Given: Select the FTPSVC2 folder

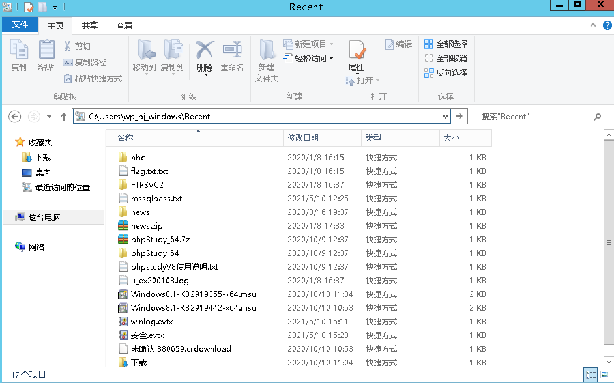Looking at the screenshot, I should tap(147, 184).
